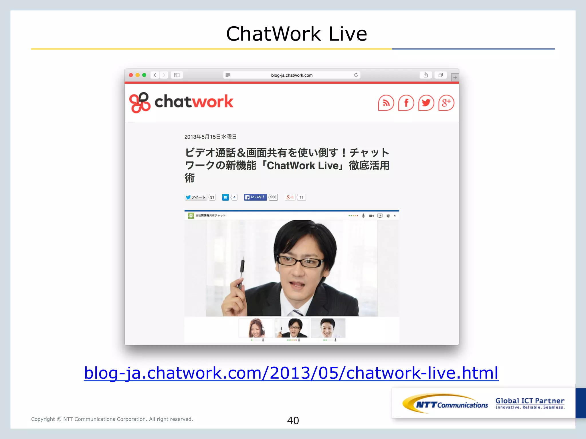
Task: Open the blog-ja.chatwork.com/2013/05/chatwork-live.html link
Action: tap(291, 373)
